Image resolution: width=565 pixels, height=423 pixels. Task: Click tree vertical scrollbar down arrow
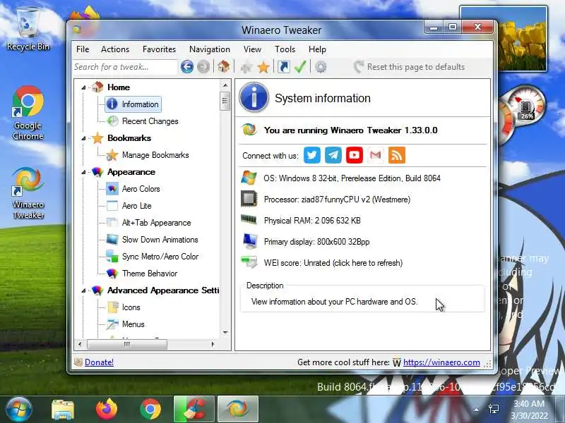click(x=225, y=333)
